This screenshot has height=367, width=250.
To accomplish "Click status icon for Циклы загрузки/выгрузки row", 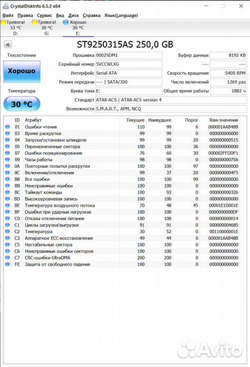I will pyautogui.click(x=7, y=225).
